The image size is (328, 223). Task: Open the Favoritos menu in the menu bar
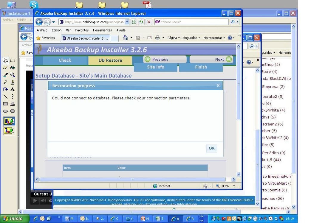[82, 30]
